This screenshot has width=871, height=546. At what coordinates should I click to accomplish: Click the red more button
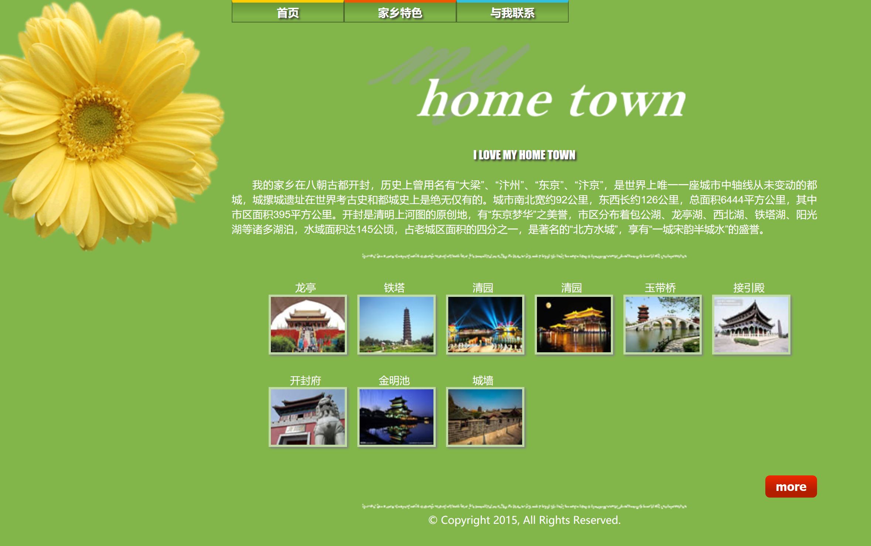click(791, 486)
